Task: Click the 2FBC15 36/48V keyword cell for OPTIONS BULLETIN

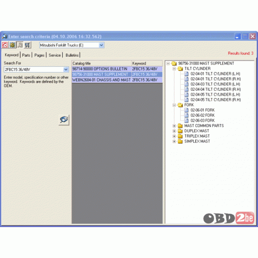Action: pos(147,69)
